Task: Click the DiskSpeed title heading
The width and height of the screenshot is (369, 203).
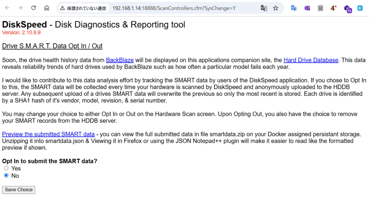Action: (94, 24)
